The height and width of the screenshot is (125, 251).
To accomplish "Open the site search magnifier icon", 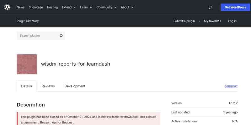I will pyautogui.click(x=211, y=7).
